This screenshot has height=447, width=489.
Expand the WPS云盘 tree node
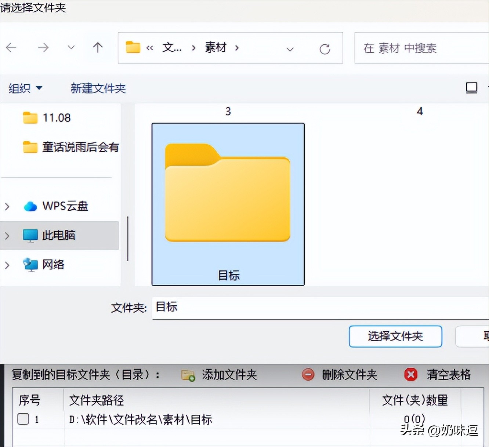pyautogui.click(x=7, y=206)
